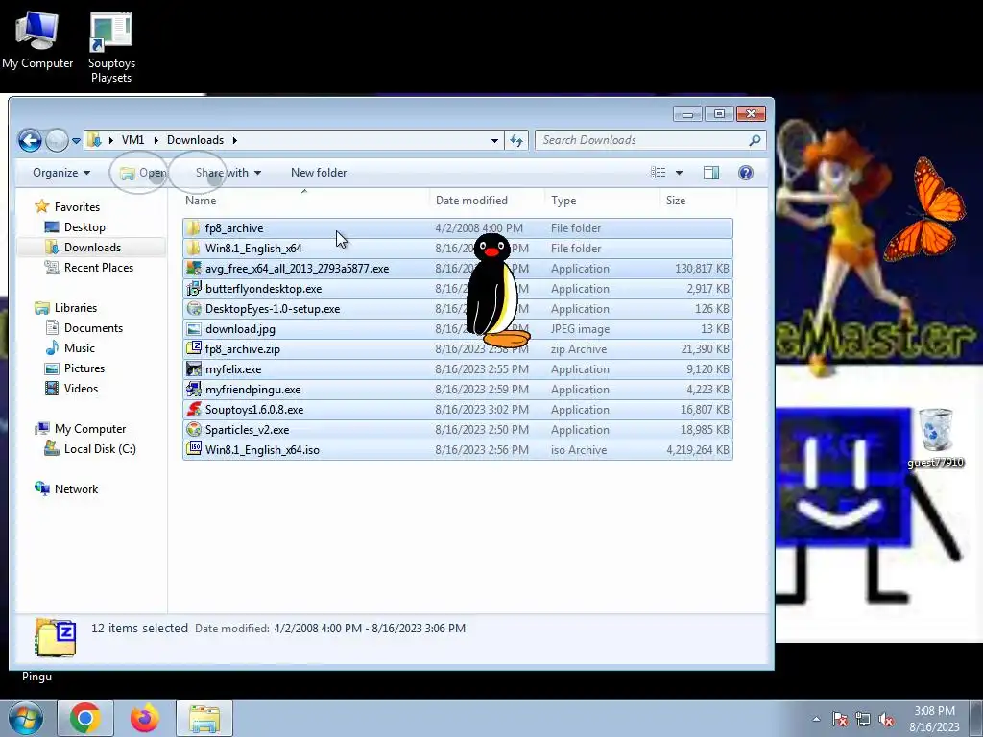Open Local Disk (C:) in the navigation pane
The width and height of the screenshot is (983, 737).
pos(100,449)
